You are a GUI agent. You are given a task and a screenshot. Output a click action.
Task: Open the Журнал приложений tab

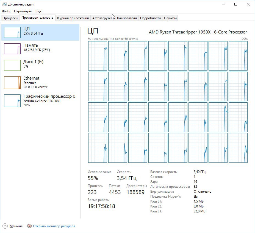pos(73,18)
